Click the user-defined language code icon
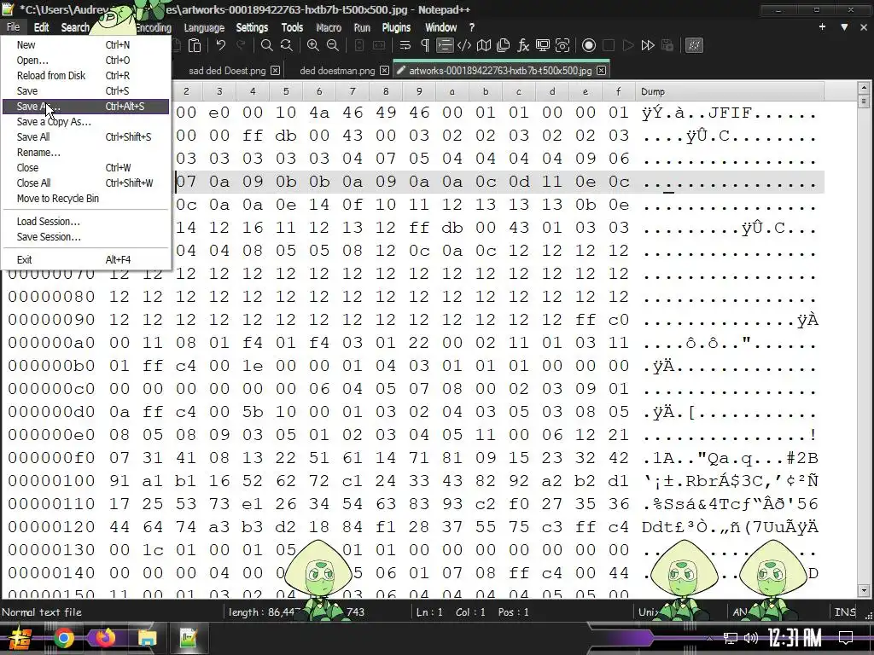Image resolution: width=874 pixels, height=655 pixels. (463, 46)
